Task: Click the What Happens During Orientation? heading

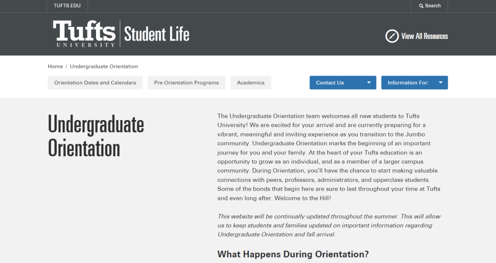Action: tap(293, 254)
